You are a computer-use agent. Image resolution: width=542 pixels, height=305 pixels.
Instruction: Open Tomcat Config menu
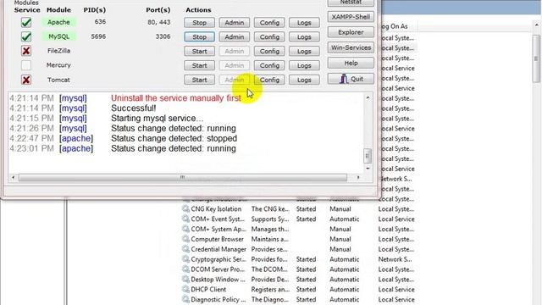click(x=269, y=80)
